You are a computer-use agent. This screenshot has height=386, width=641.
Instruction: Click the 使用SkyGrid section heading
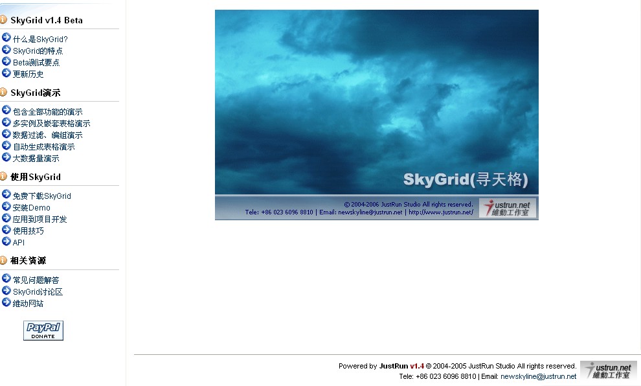tap(36, 177)
